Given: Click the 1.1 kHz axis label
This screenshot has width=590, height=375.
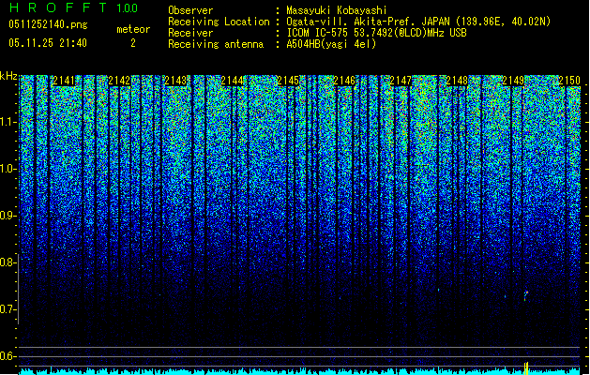Looking at the screenshot, I should click(8, 122).
